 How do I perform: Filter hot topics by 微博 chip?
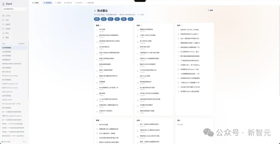tap(97, 19)
